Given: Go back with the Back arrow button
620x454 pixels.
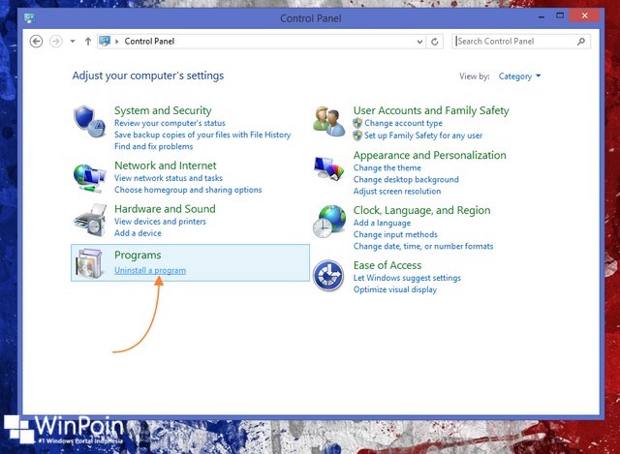Looking at the screenshot, I should tap(36, 41).
